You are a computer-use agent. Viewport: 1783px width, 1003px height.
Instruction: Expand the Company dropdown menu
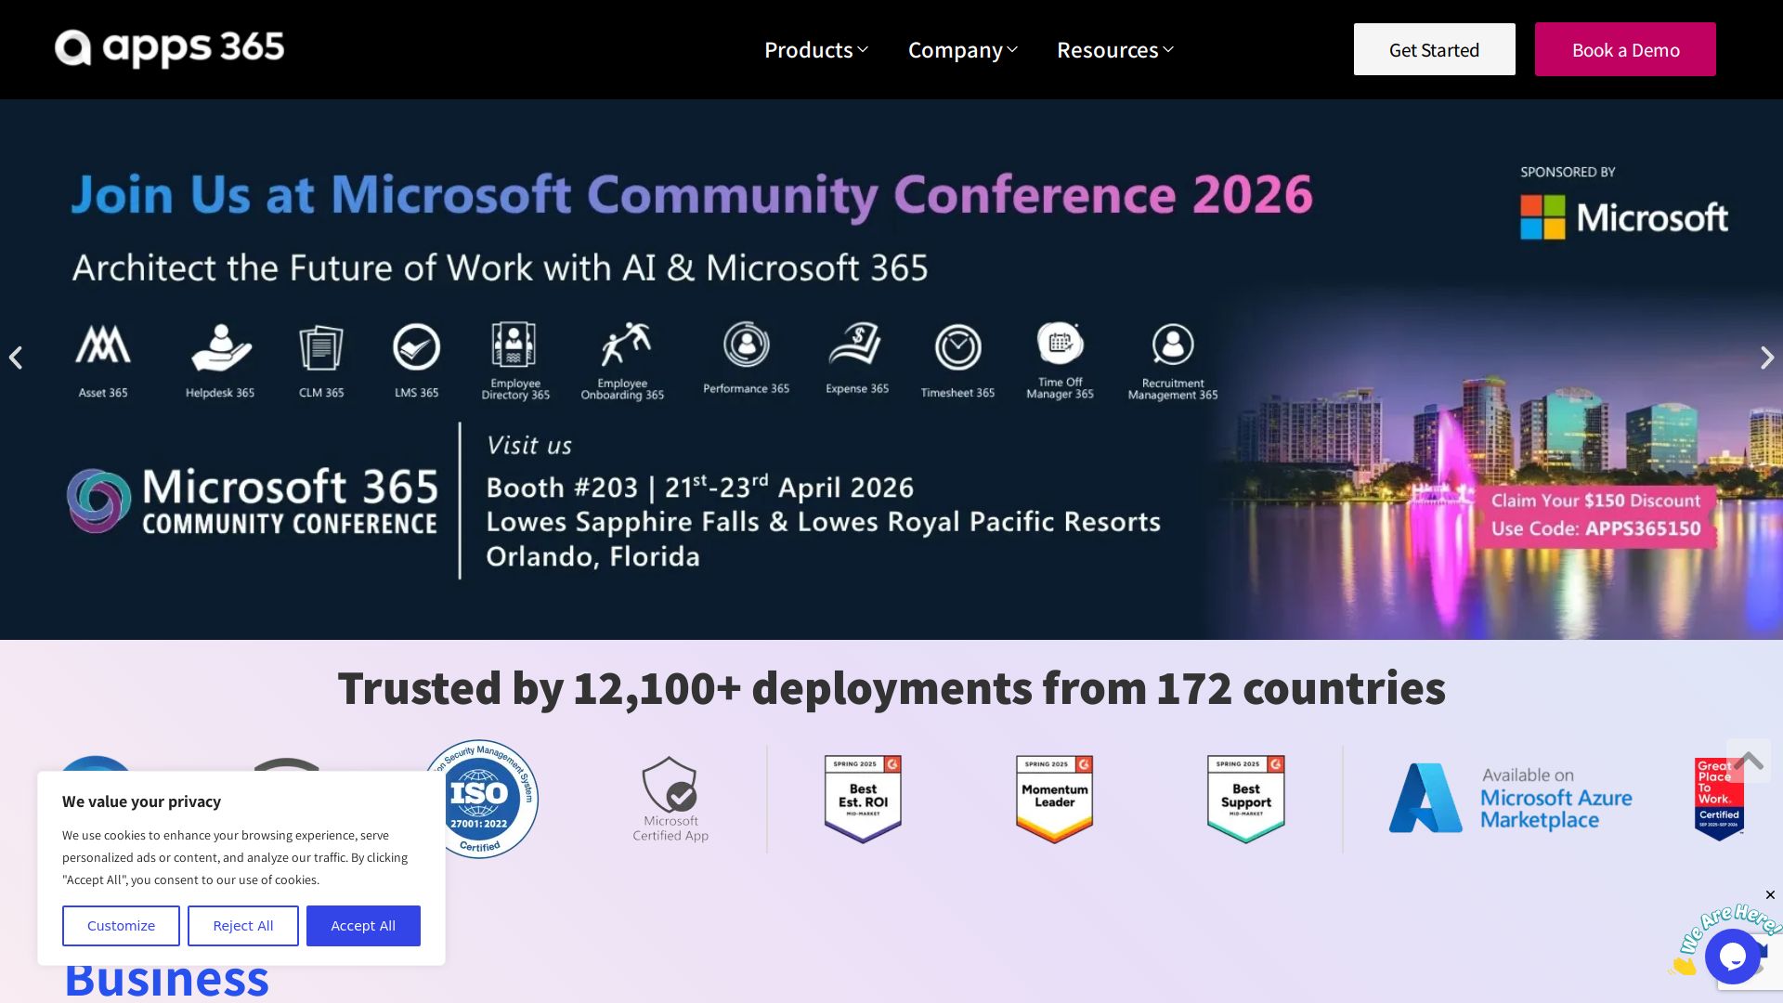[962, 50]
